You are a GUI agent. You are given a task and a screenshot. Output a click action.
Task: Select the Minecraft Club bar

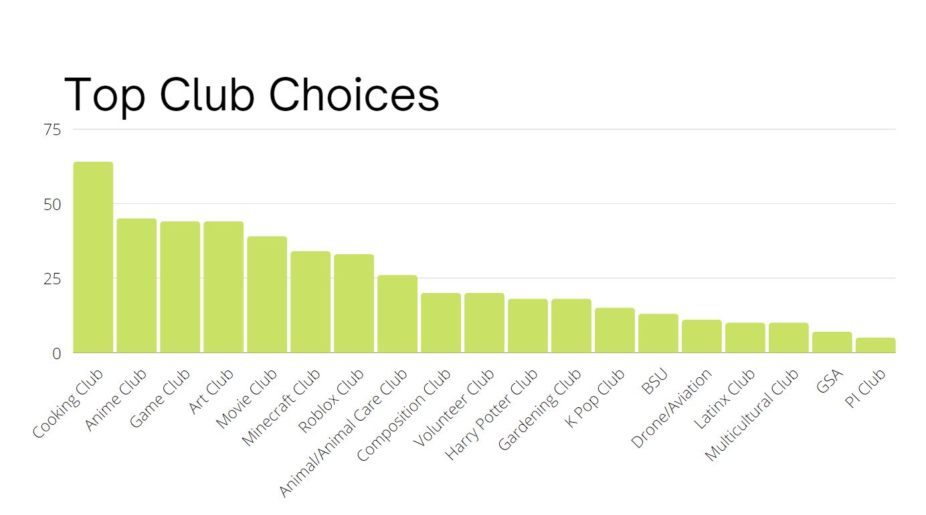(310, 302)
